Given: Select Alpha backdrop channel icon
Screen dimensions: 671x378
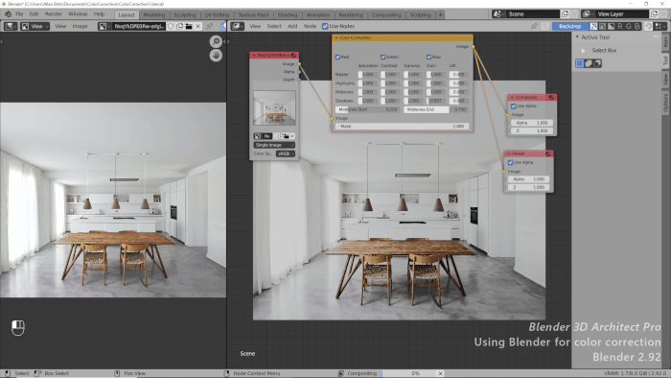Looking at the screenshot, I should (x=612, y=26).
